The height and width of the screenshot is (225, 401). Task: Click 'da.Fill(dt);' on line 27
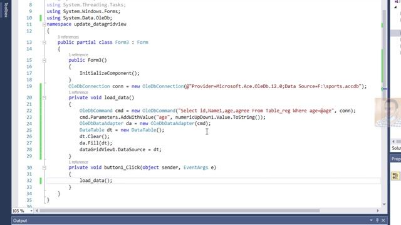[x=96, y=143]
